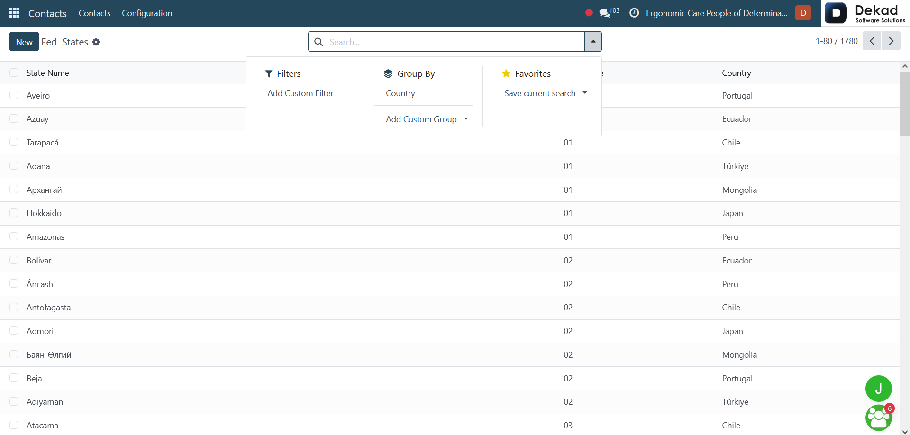The image size is (910, 435).
Task: Open the Contacts menu item
Action: coord(94,13)
